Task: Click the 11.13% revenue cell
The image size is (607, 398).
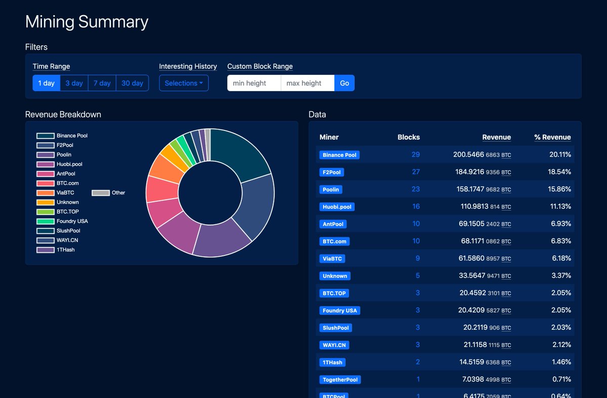Action: pos(560,206)
